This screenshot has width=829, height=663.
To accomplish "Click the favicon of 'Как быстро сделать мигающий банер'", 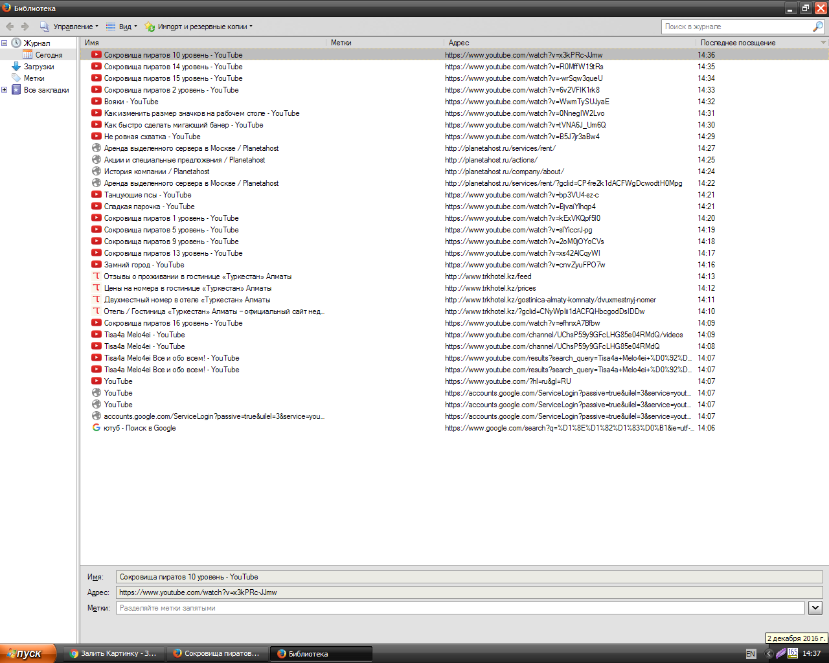I will 97,125.
